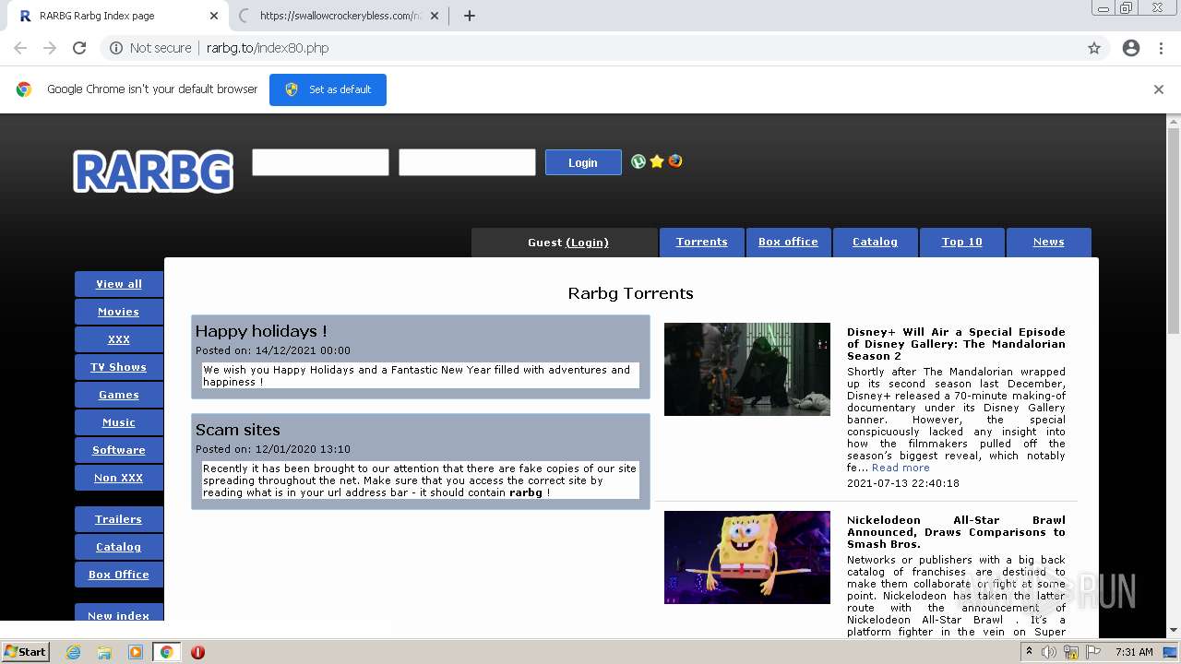The width and height of the screenshot is (1181, 664).
Task: Click the page vertical scrollbar
Action: click(x=1174, y=231)
